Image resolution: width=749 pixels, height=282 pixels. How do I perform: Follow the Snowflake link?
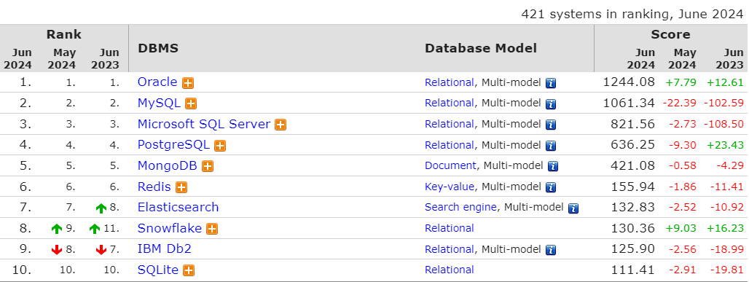click(170, 228)
